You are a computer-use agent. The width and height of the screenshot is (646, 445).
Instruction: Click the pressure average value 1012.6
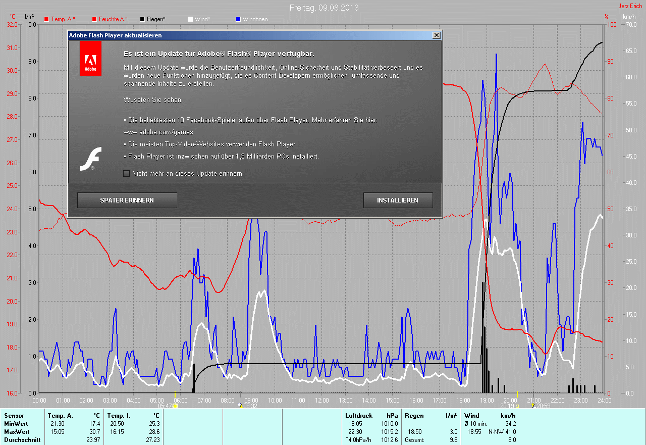click(389, 439)
